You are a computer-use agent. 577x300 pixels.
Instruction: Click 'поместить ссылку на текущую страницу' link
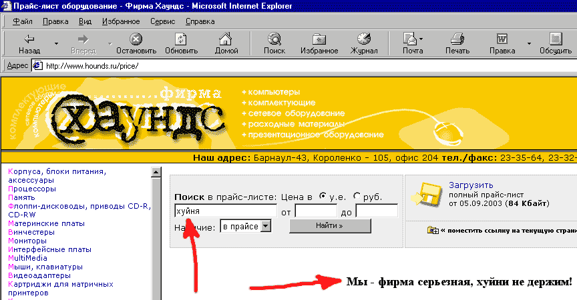tap(512, 231)
